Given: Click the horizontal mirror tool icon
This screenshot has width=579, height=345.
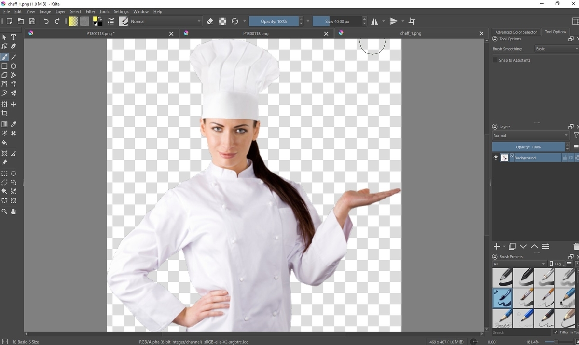Looking at the screenshot, I should (x=374, y=21).
